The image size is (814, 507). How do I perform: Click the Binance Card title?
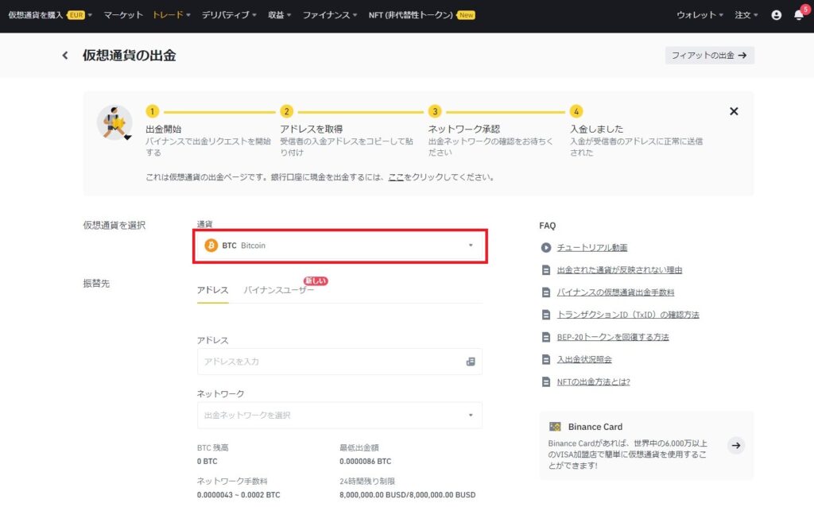[x=595, y=427]
